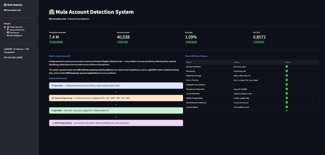325x155 pixels.
Task: Click the bank icon in the main heading
Action: point(52,12)
